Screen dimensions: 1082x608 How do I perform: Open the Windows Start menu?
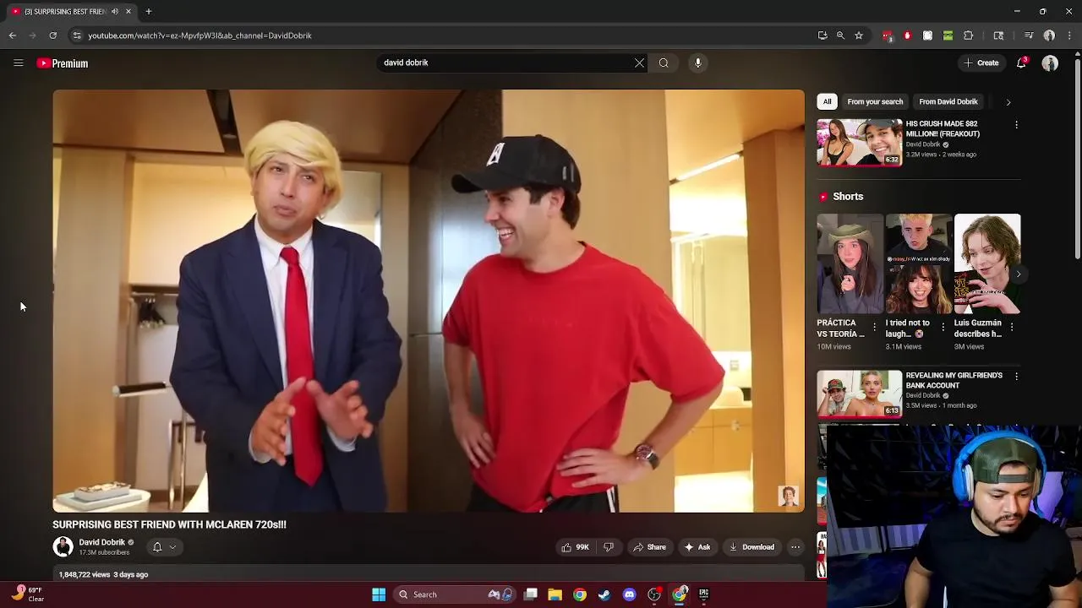[x=379, y=594]
